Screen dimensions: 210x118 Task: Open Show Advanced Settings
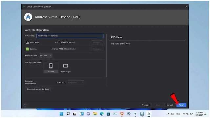pyautogui.click(x=38, y=89)
